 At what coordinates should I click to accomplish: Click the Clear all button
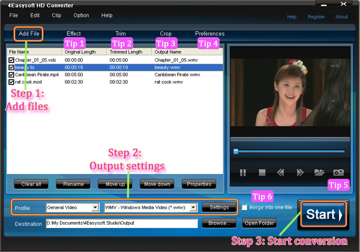coord(31,184)
